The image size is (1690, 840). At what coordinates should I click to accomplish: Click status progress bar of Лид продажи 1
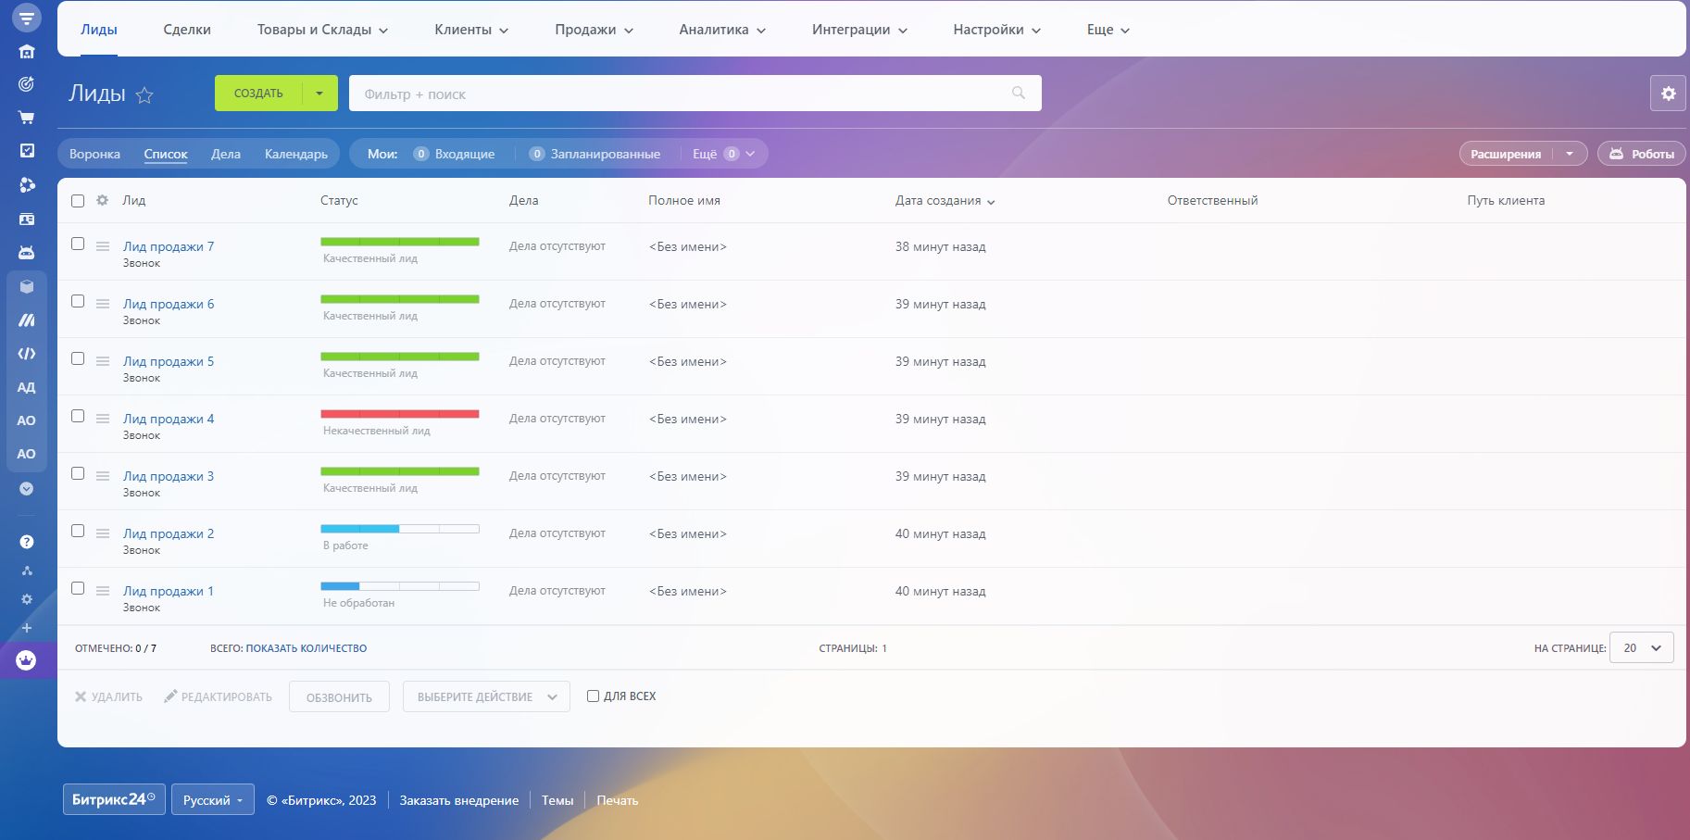point(399,586)
